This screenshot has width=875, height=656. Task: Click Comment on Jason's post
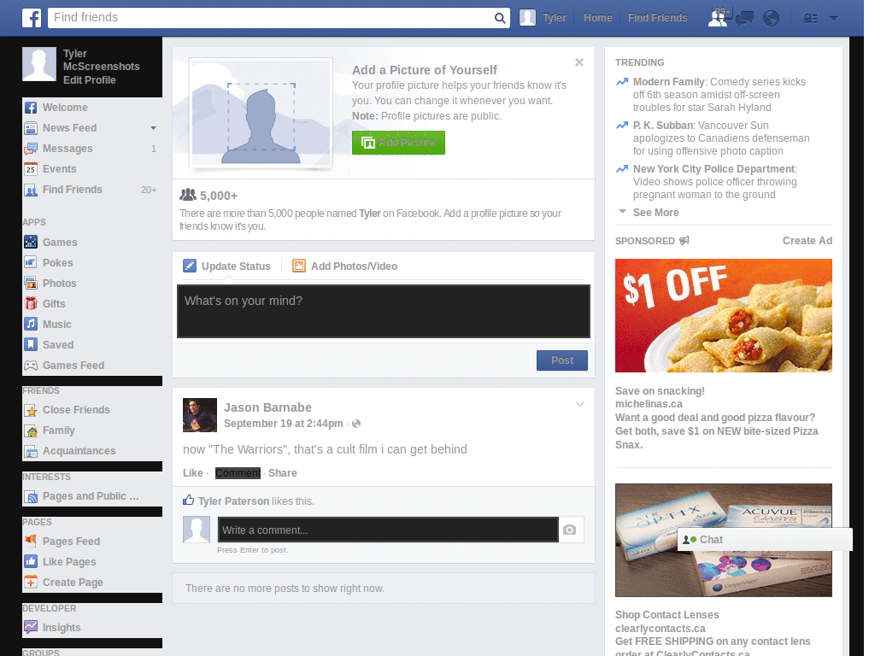[x=238, y=473]
